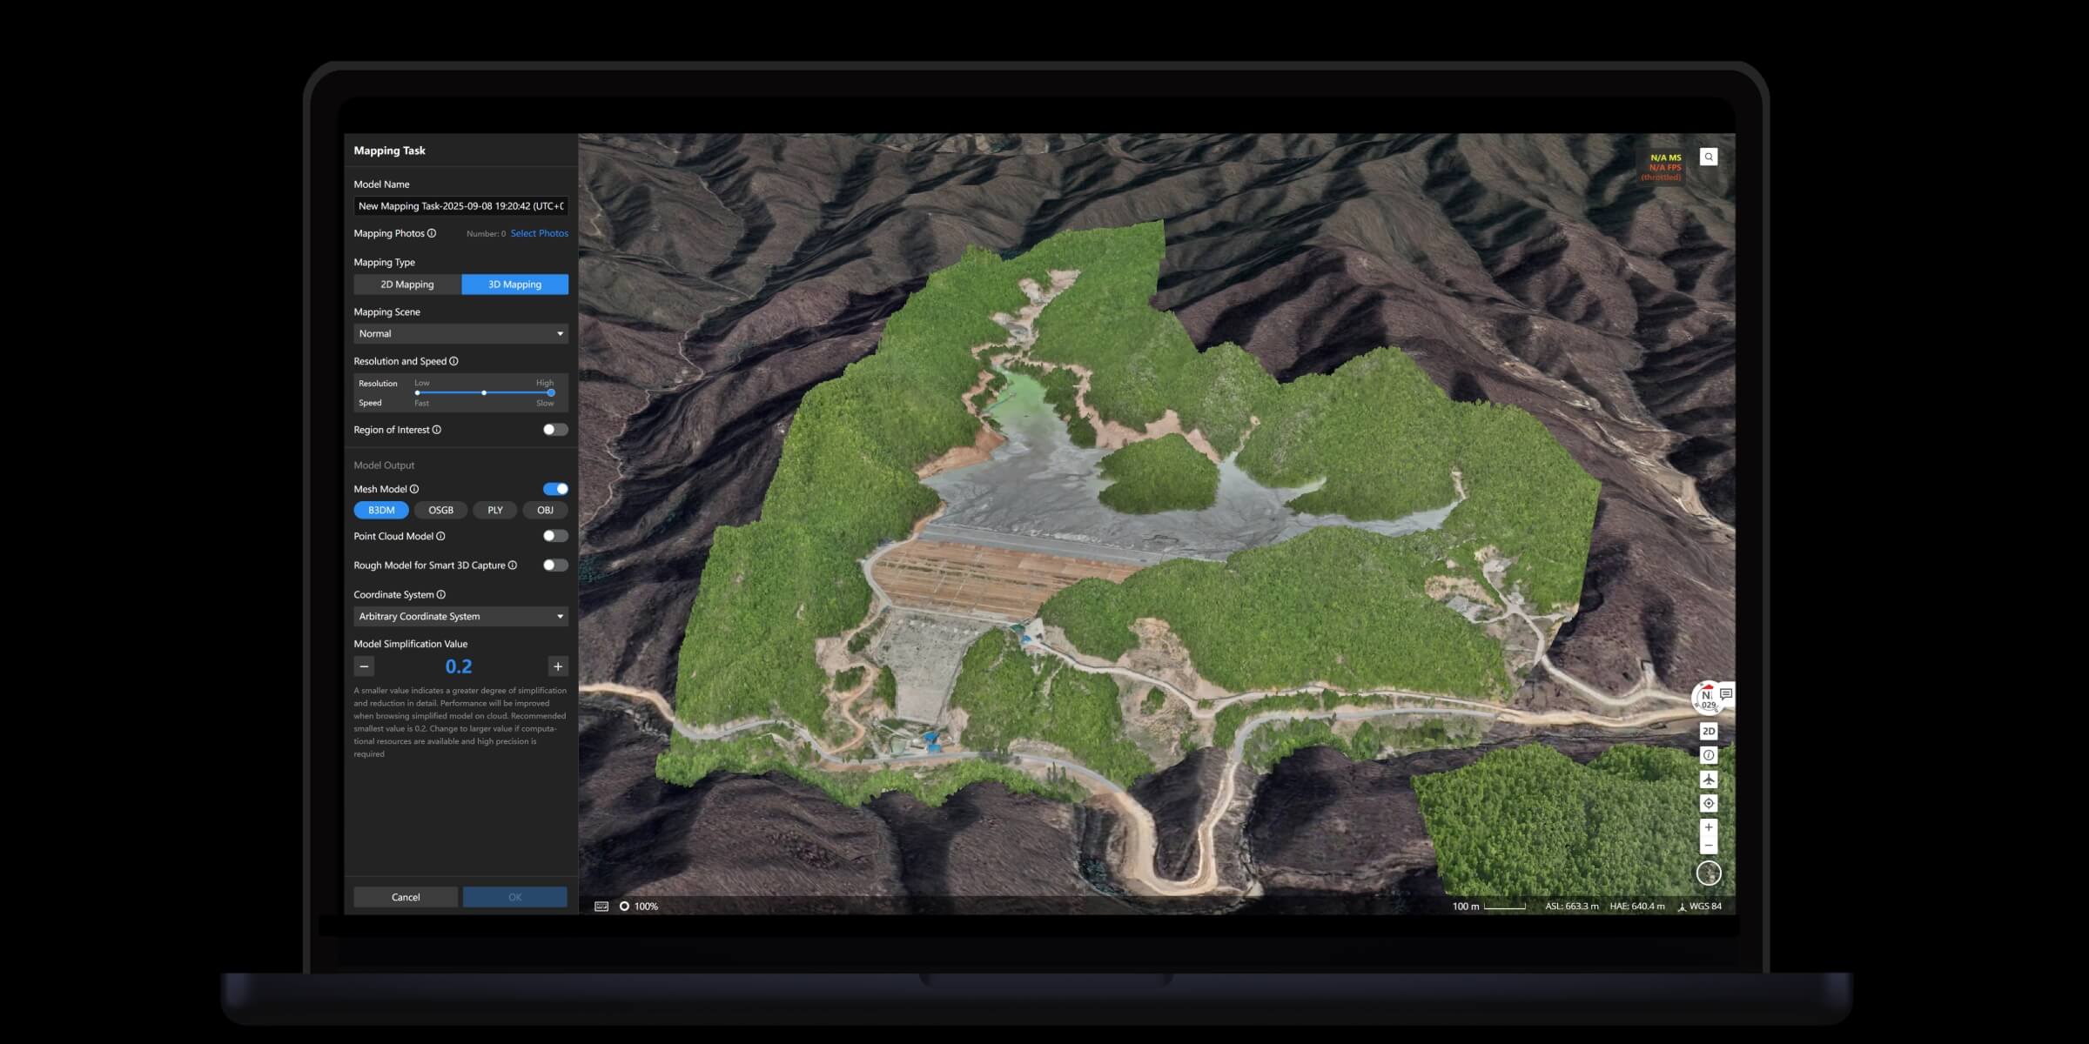2089x1044 pixels.
Task: Click the Select Photos link
Action: click(x=539, y=233)
